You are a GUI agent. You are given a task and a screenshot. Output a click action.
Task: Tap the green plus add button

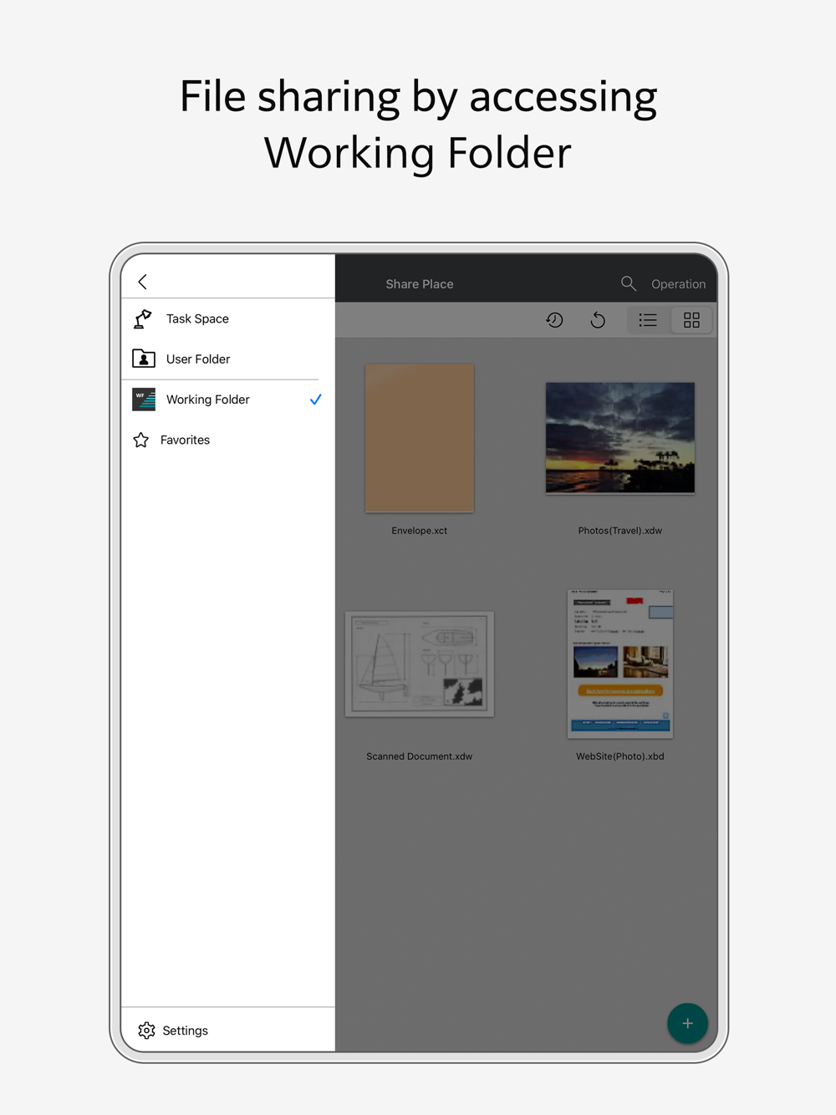pos(687,1023)
